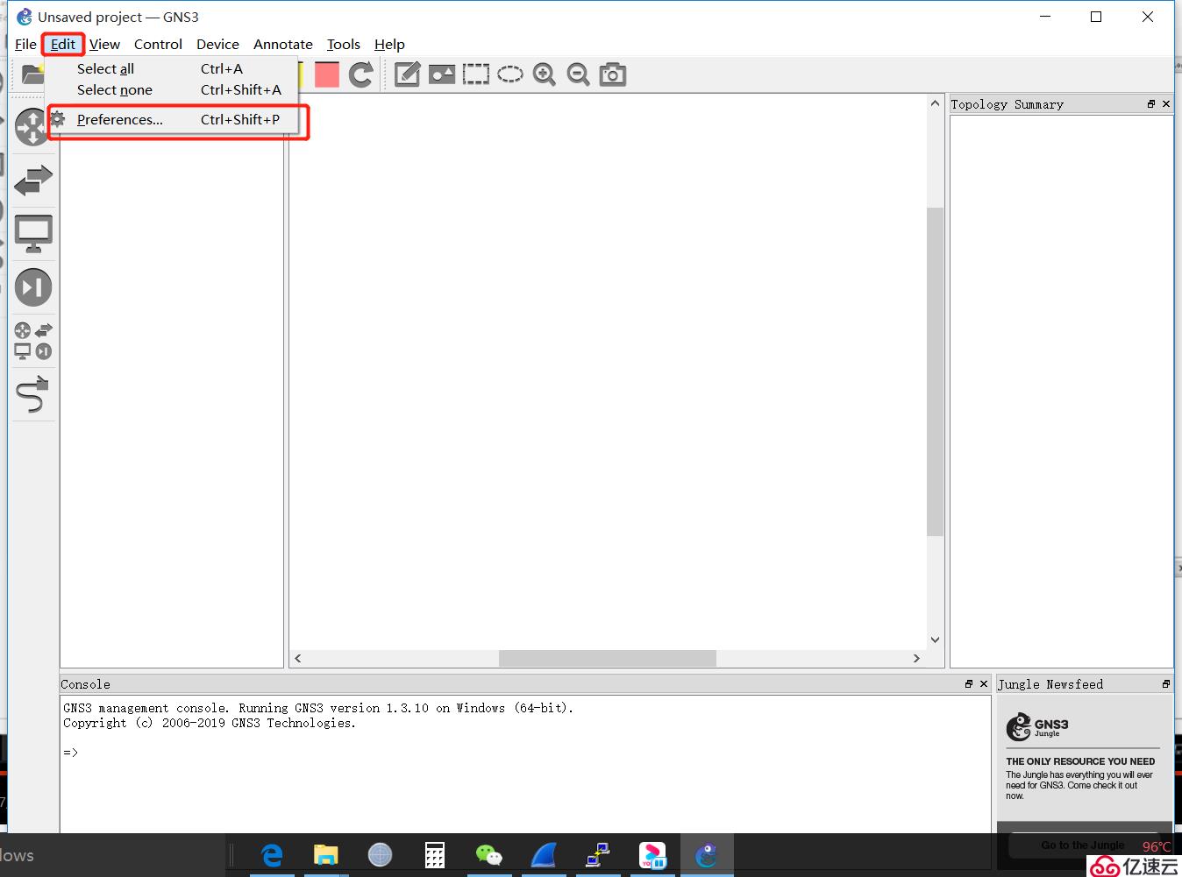Click the Youku video taskbar icon
Image resolution: width=1182 pixels, height=877 pixels.
[x=652, y=854]
